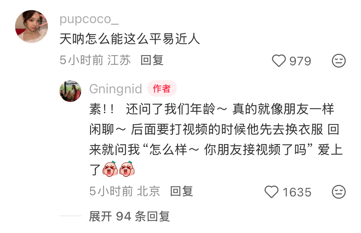The image size is (361, 233).
Task: Click the first screaming emoji in the reply
Action: 110,169
